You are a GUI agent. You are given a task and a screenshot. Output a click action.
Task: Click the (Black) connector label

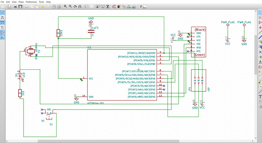tap(200, 30)
